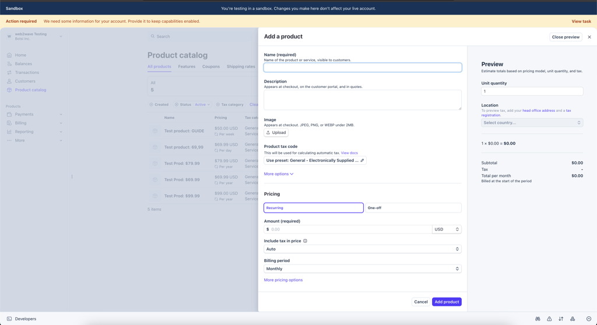Open Include tax in price Auto dropdown
Screen dimensions: 597x325
pyautogui.click(x=363, y=249)
